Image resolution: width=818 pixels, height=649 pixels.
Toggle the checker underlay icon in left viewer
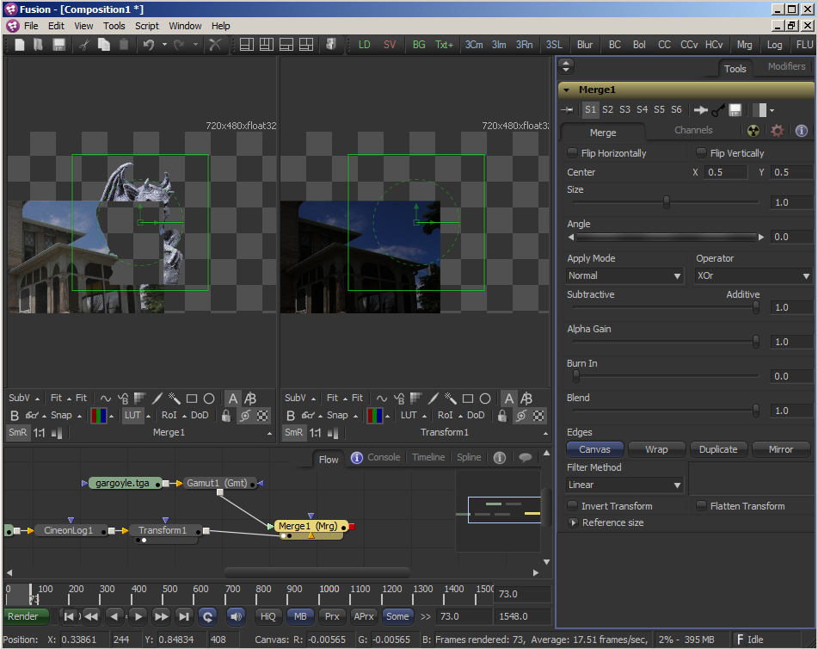pyautogui.click(x=262, y=415)
